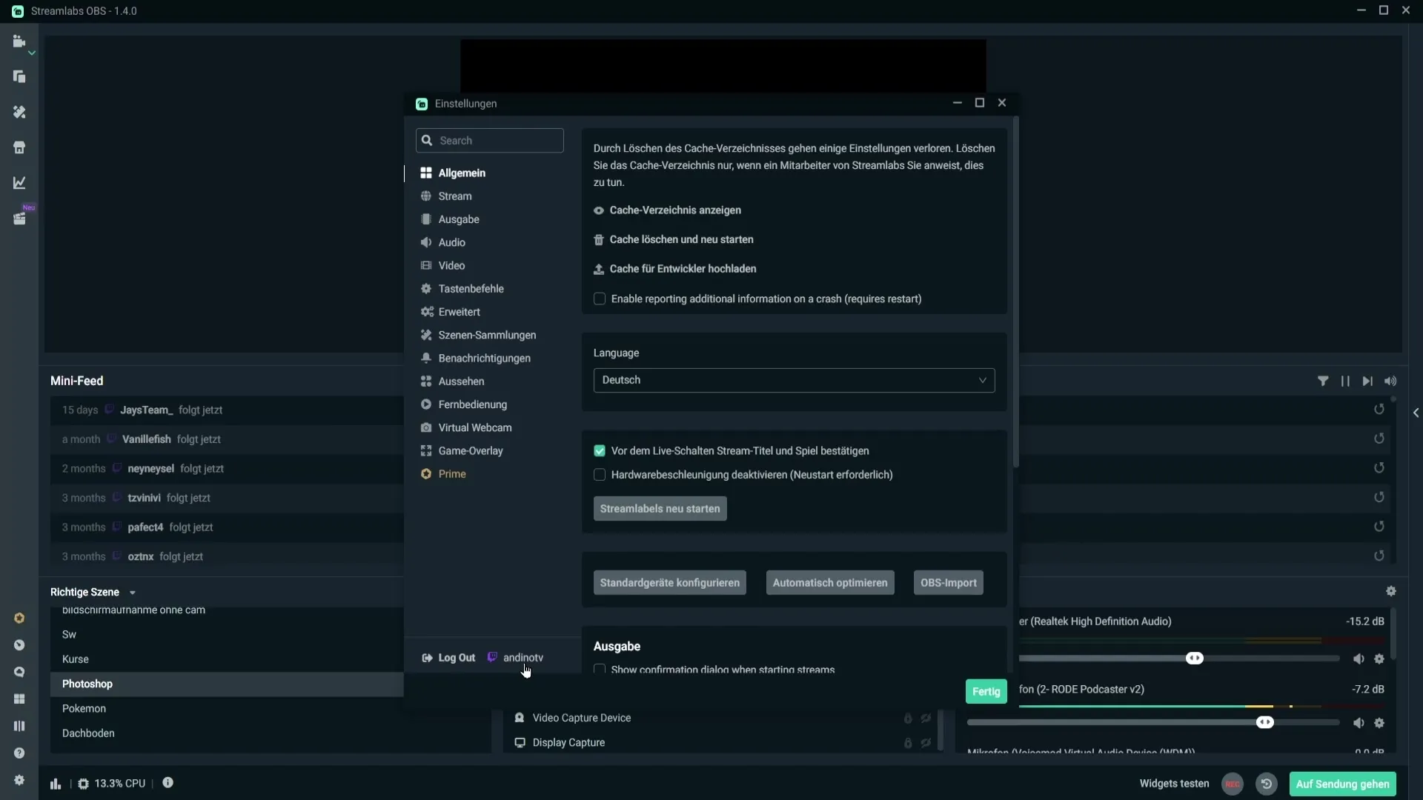Enable Hardwarebeschleunigung deaktivieren checkbox
This screenshot has height=800, width=1423.
(600, 474)
